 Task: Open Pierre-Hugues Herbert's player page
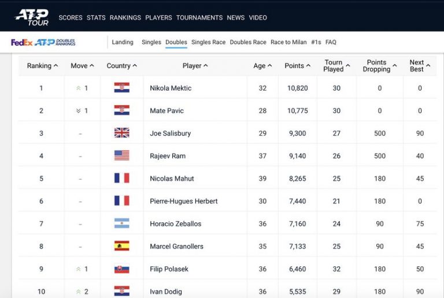(184, 201)
